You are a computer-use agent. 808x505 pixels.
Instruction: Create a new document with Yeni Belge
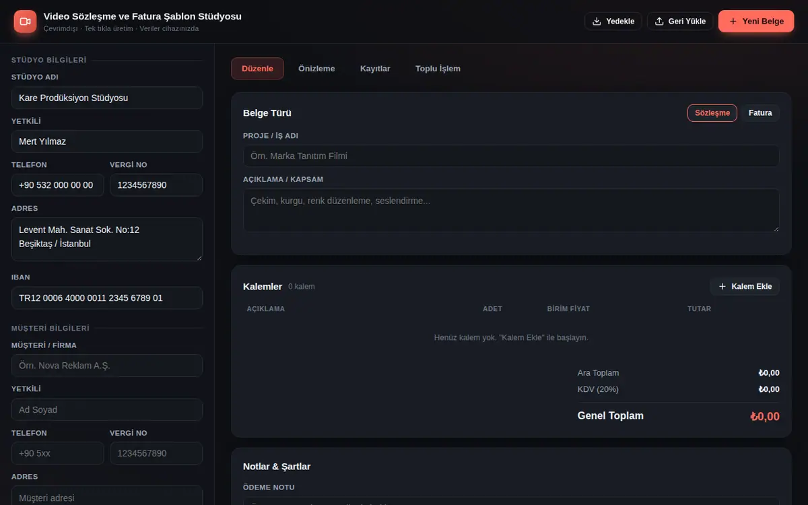(756, 22)
